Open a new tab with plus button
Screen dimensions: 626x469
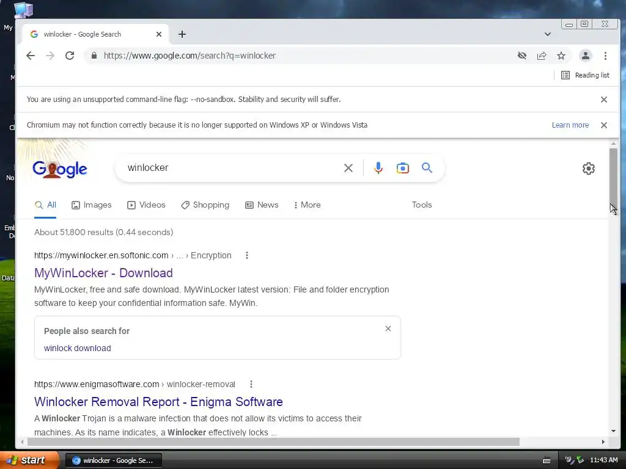(x=182, y=34)
